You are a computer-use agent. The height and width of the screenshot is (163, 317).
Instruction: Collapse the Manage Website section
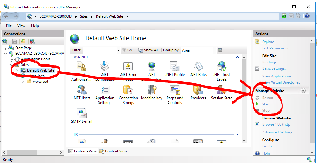pyautogui.click(x=303, y=91)
